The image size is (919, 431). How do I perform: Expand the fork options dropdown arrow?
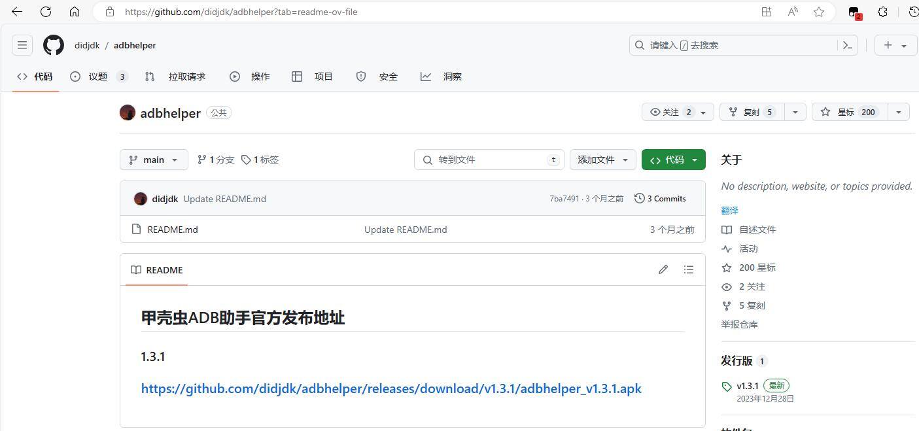[x=795, y=112]
